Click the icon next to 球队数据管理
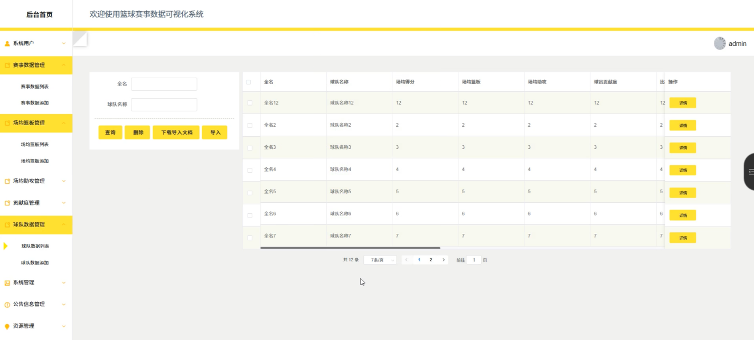This screenshot has width=754, height=340. (x=7, y=225)
